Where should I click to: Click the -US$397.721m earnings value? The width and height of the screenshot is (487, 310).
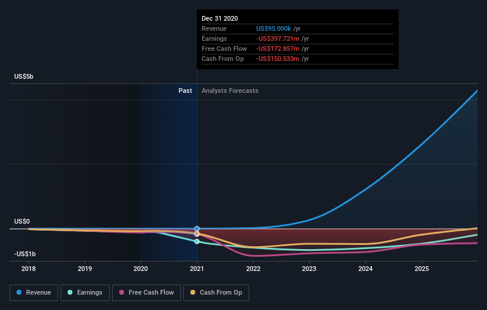[278, 38]
